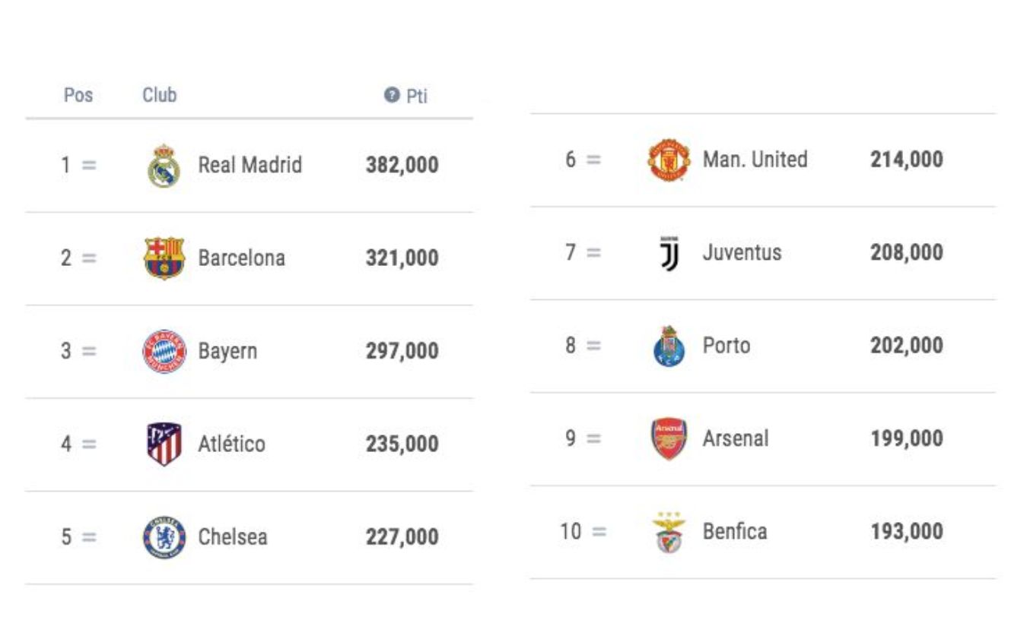Click the Real Madrid crest icon
Image resolution: width=1027 pixels, height=642 pixels.
coord(164,166)
